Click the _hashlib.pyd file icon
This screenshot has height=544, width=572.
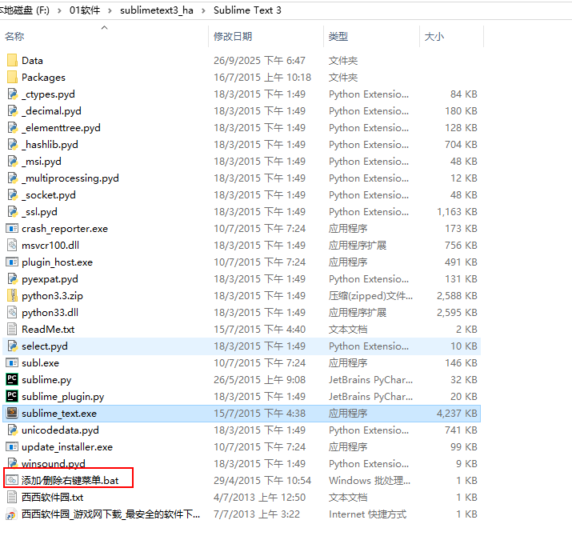pos(12,144)
